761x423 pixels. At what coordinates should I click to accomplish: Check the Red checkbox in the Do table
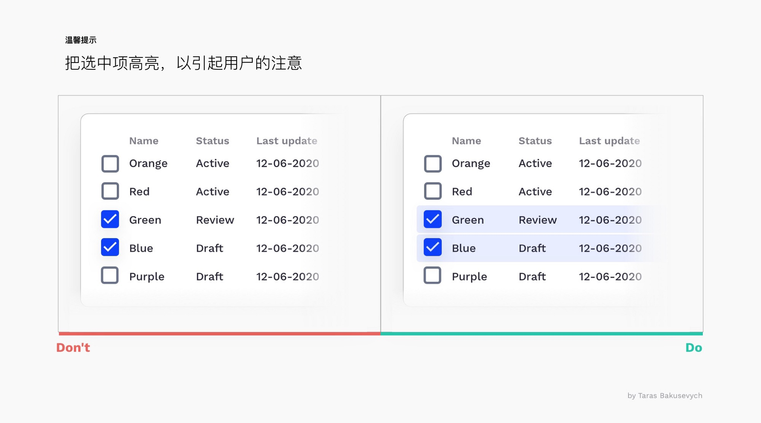tap(433, 191)
